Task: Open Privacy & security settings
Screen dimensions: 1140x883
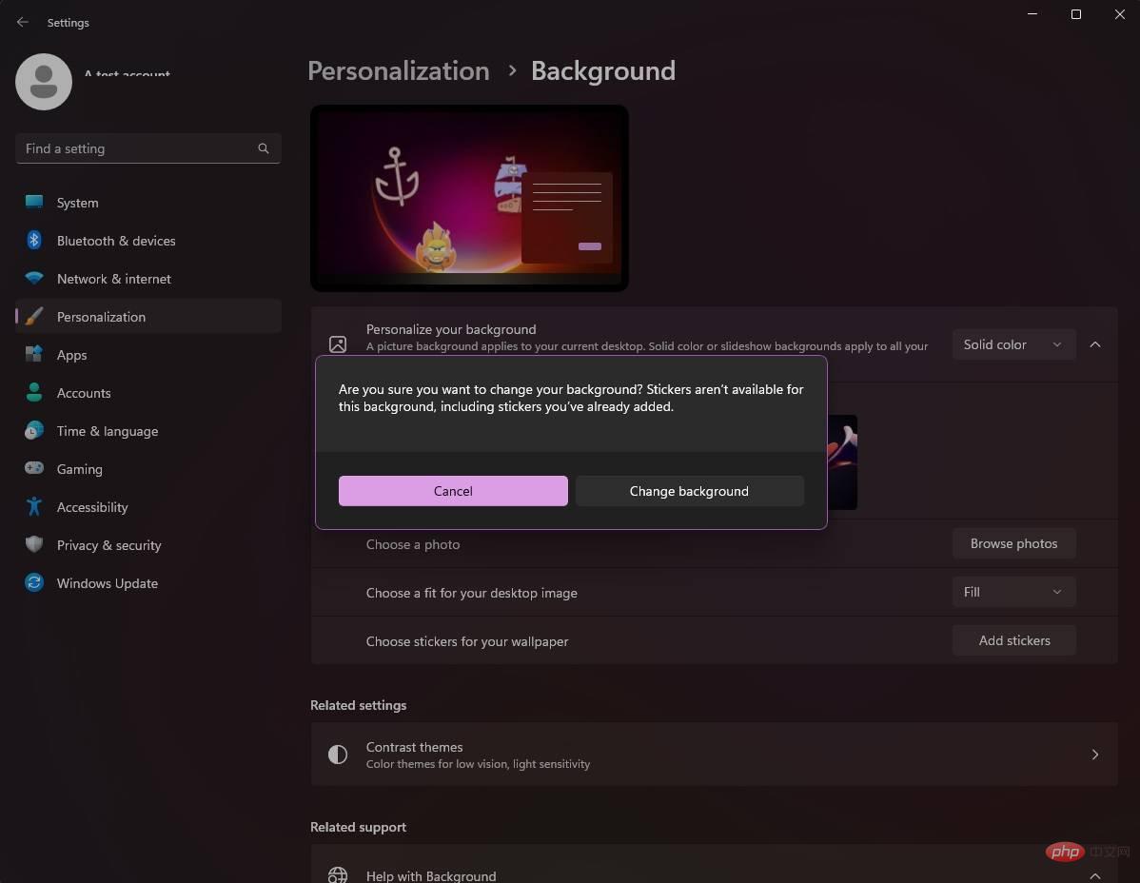Action: point(148,545)
